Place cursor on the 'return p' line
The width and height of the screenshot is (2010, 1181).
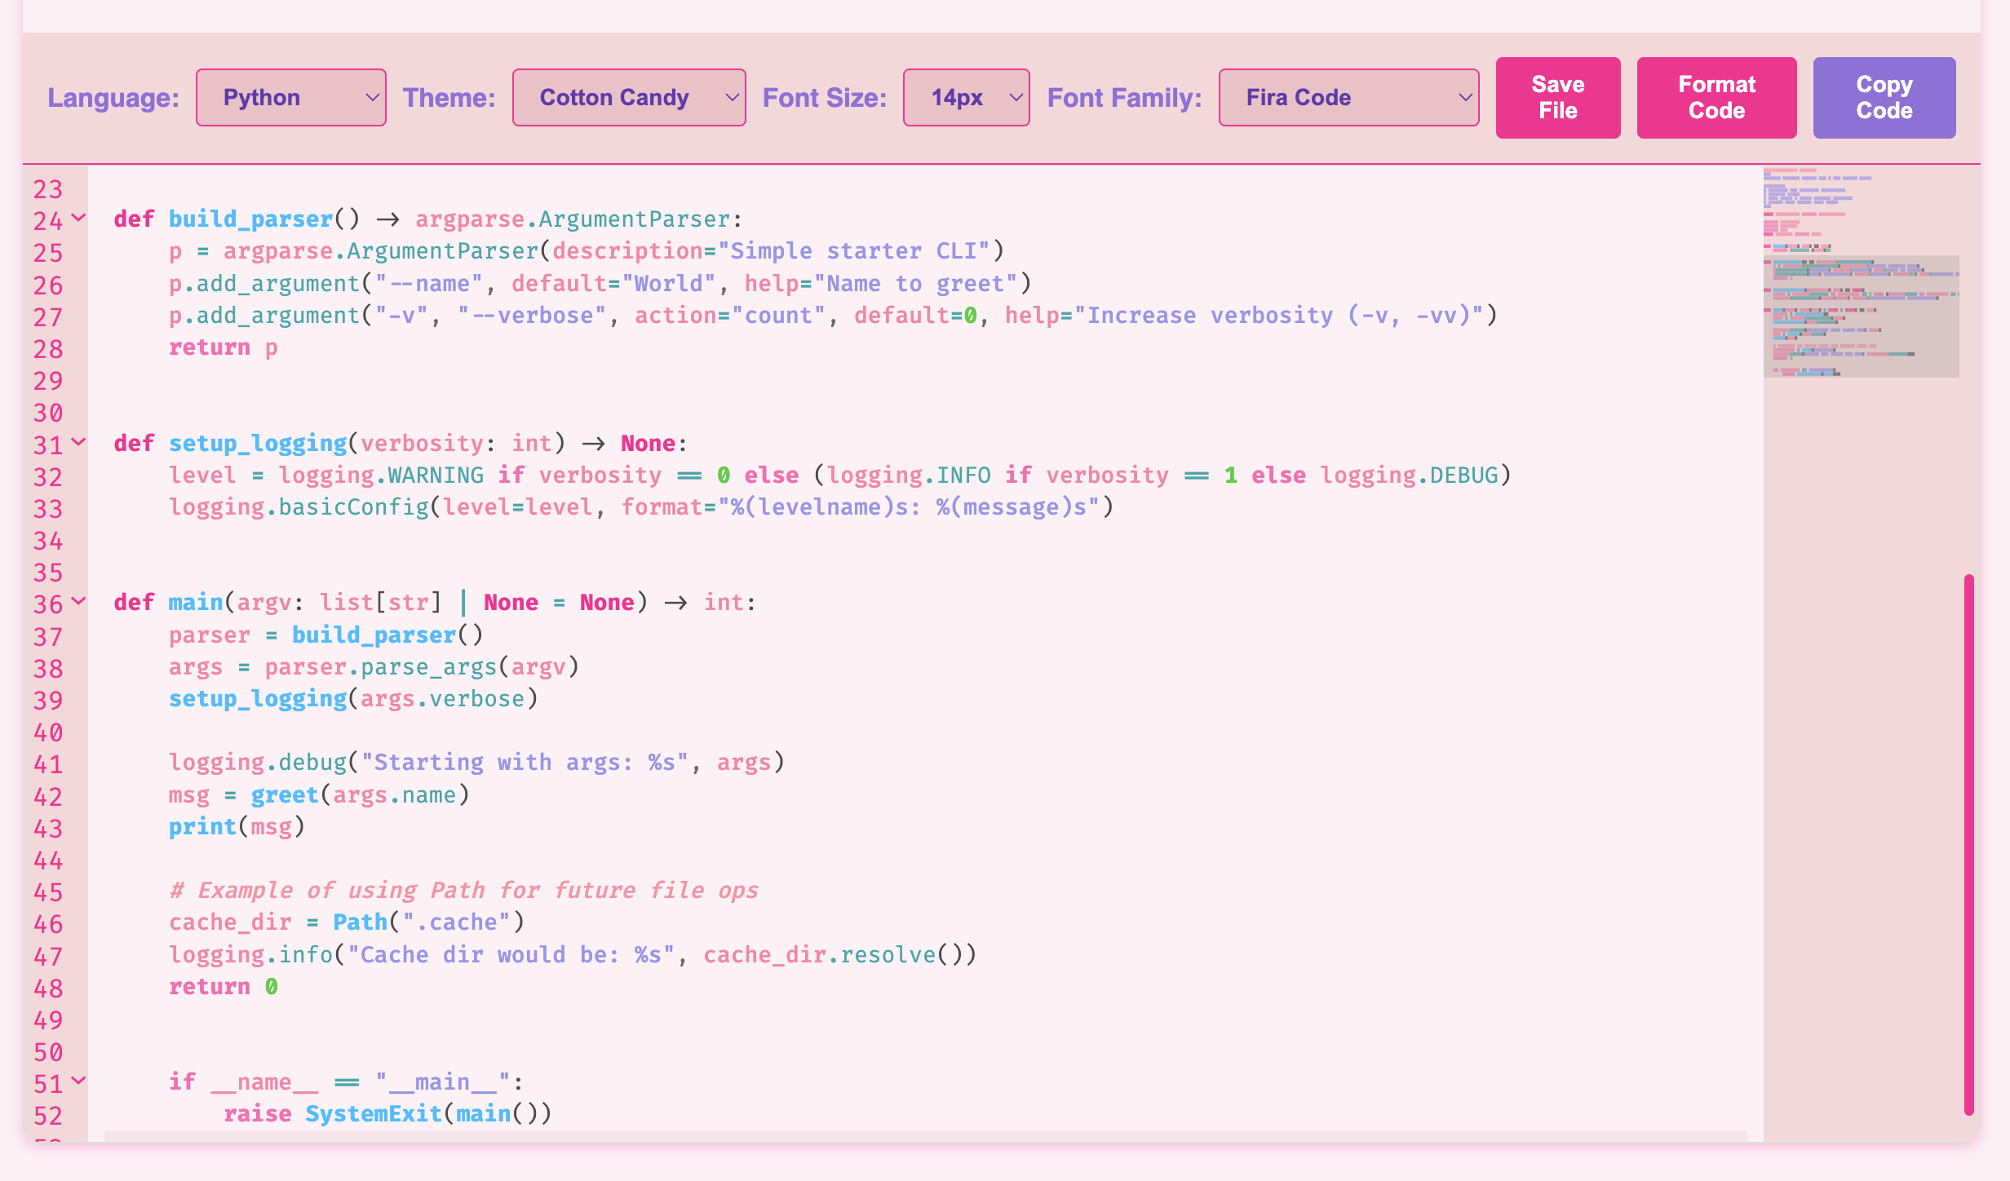pyautogui.click(x=223, y=347)
